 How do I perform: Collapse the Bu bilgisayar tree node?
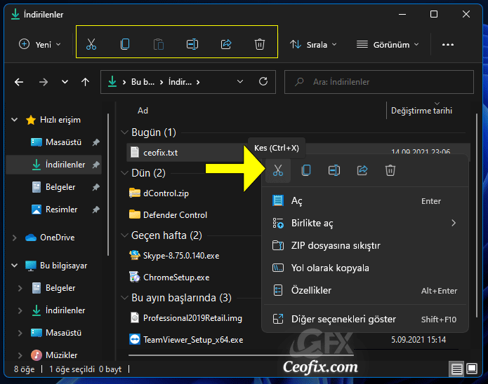tap(14, 266)
